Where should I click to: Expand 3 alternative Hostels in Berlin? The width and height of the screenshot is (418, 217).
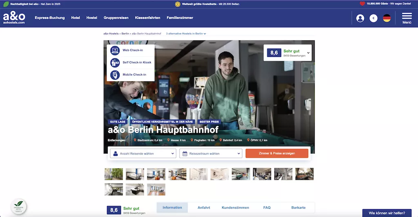(x=186, y=34)
